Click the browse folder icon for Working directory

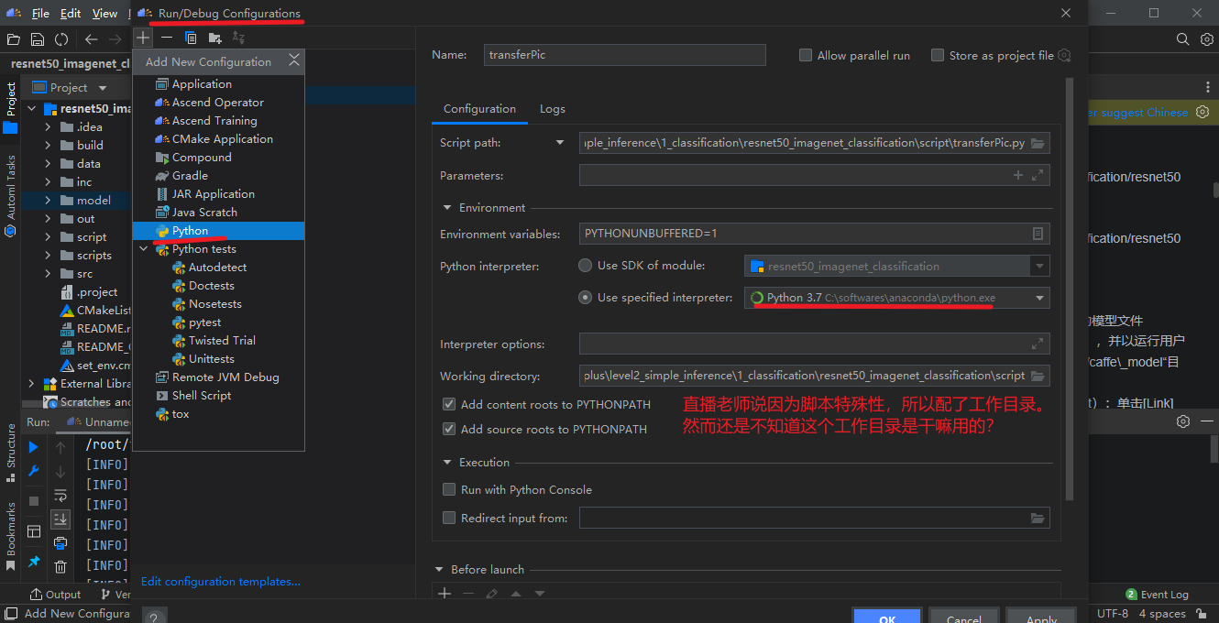tap(1038, 376)
